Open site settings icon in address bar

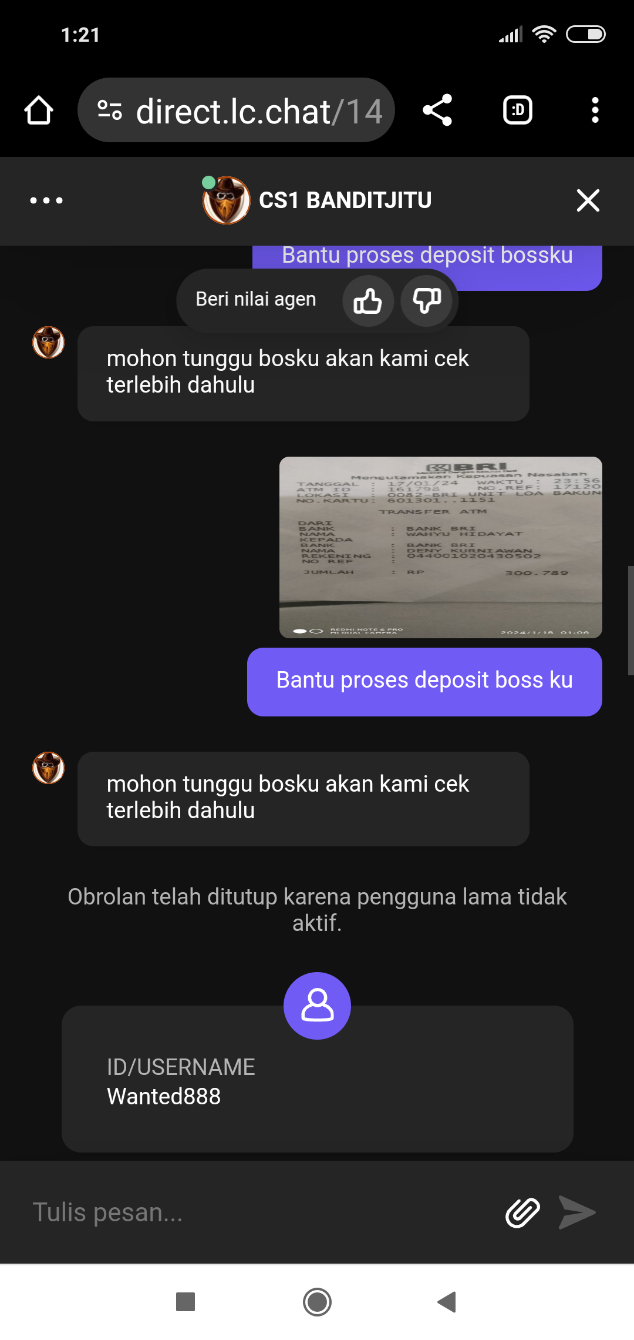click(x=110, y=110)
